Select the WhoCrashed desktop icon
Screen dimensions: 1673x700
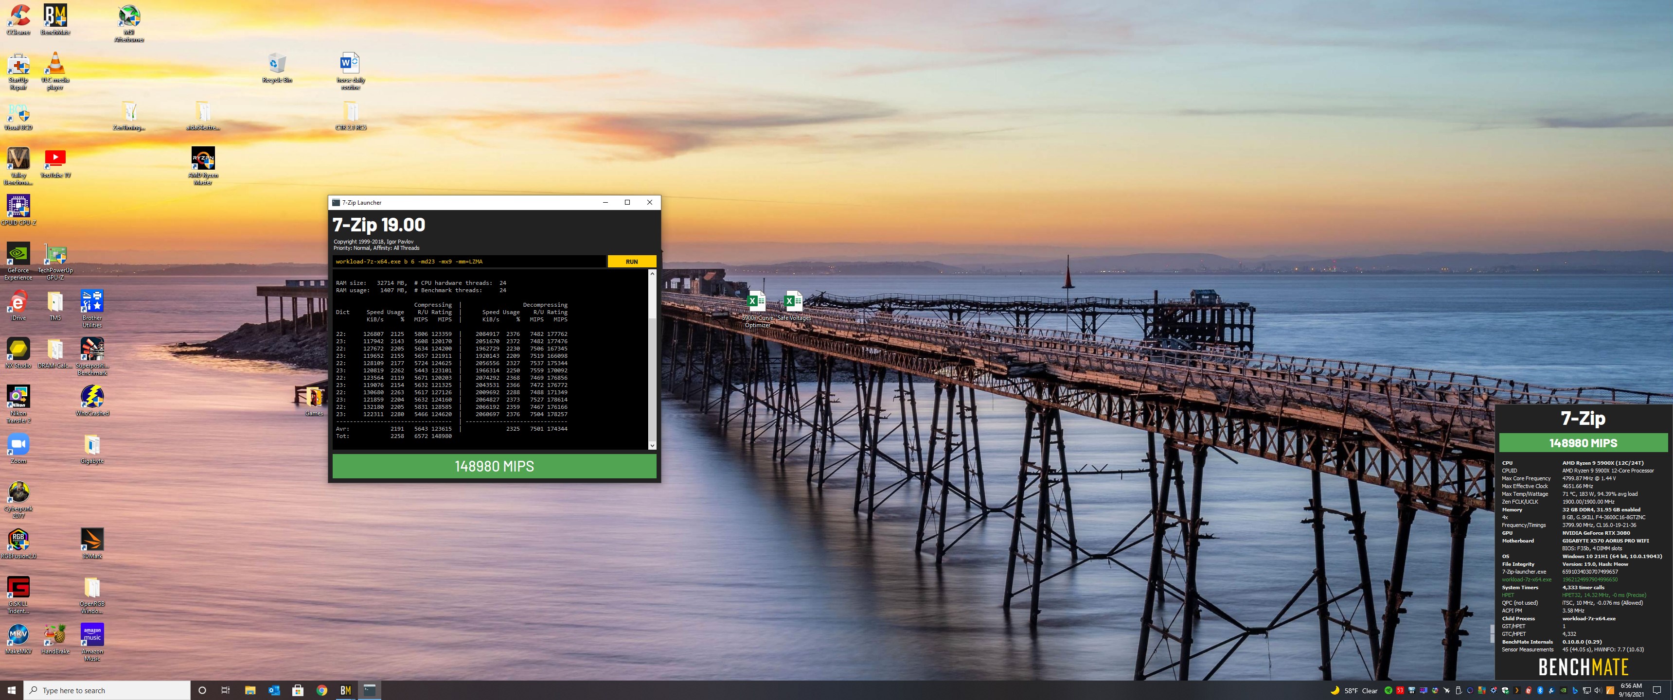pyautogui.click(x=92, y=401)
